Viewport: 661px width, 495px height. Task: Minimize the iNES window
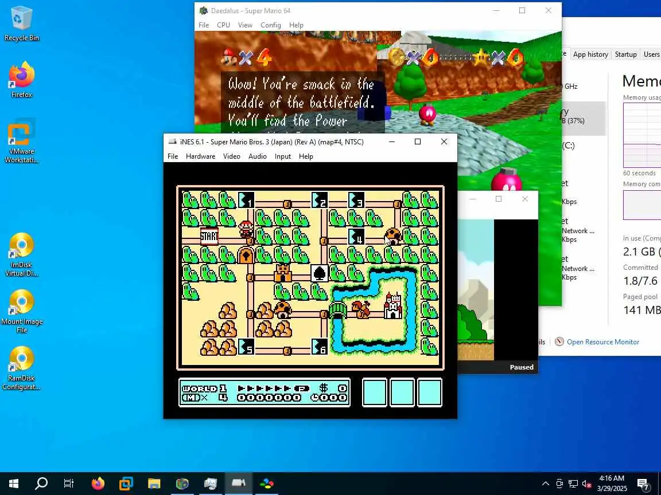pyautogui.click(x=392, y=142)
